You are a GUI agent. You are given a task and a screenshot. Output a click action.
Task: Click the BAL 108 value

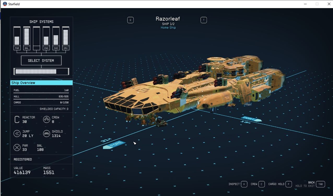coord(40,148)
